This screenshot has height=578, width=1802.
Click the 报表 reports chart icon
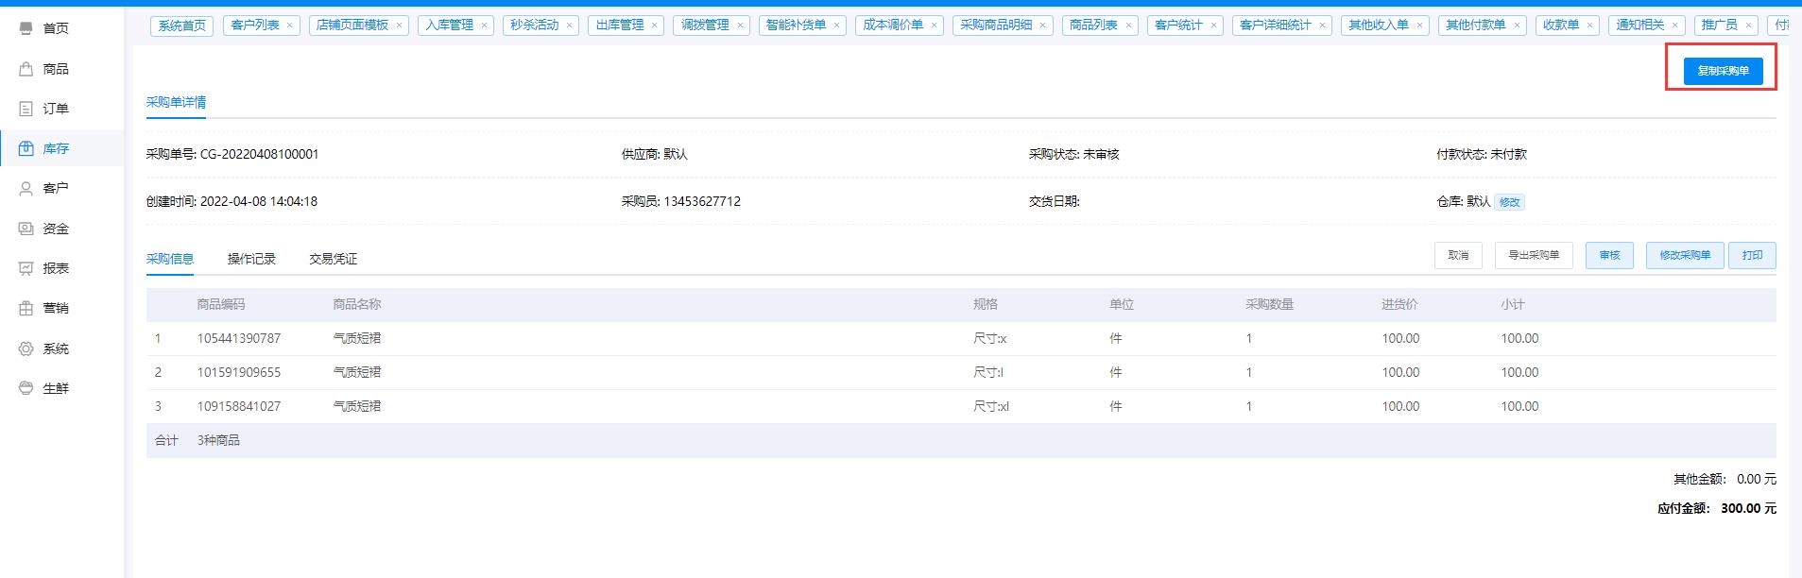click(x=26, y=268)
